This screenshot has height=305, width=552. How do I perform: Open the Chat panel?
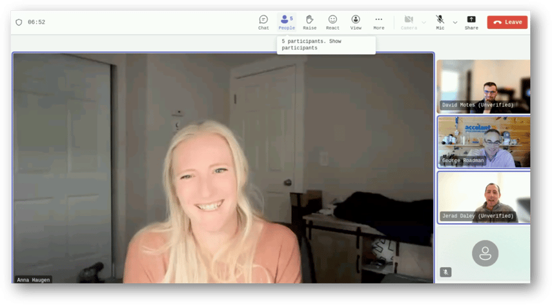pos(263,23)
